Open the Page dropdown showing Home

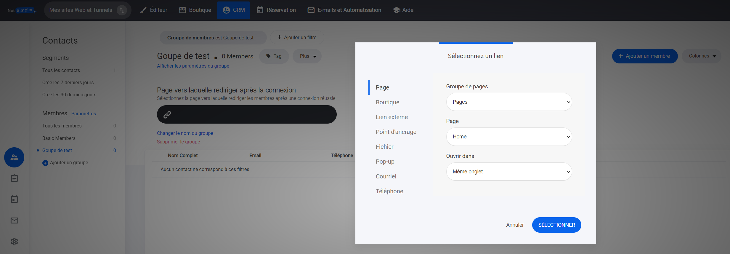[508, 137]
